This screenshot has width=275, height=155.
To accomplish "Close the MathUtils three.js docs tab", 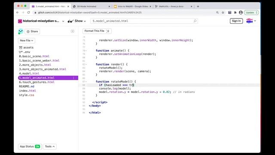I will pos(191,6).
